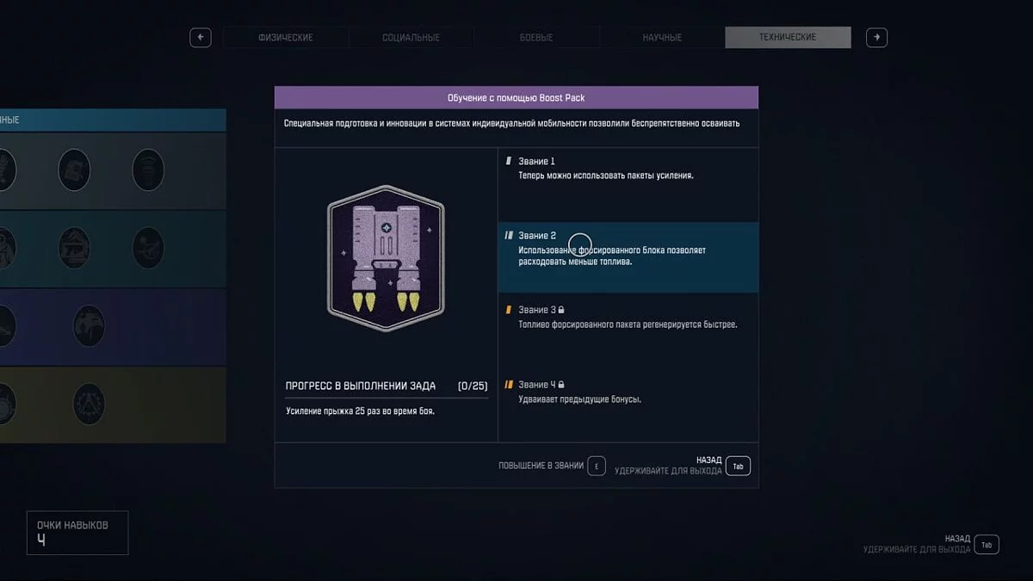Go to next skill category with right arrow
Screen dimensions: 1033x581
pyautogui.click(x=876, y=37)
